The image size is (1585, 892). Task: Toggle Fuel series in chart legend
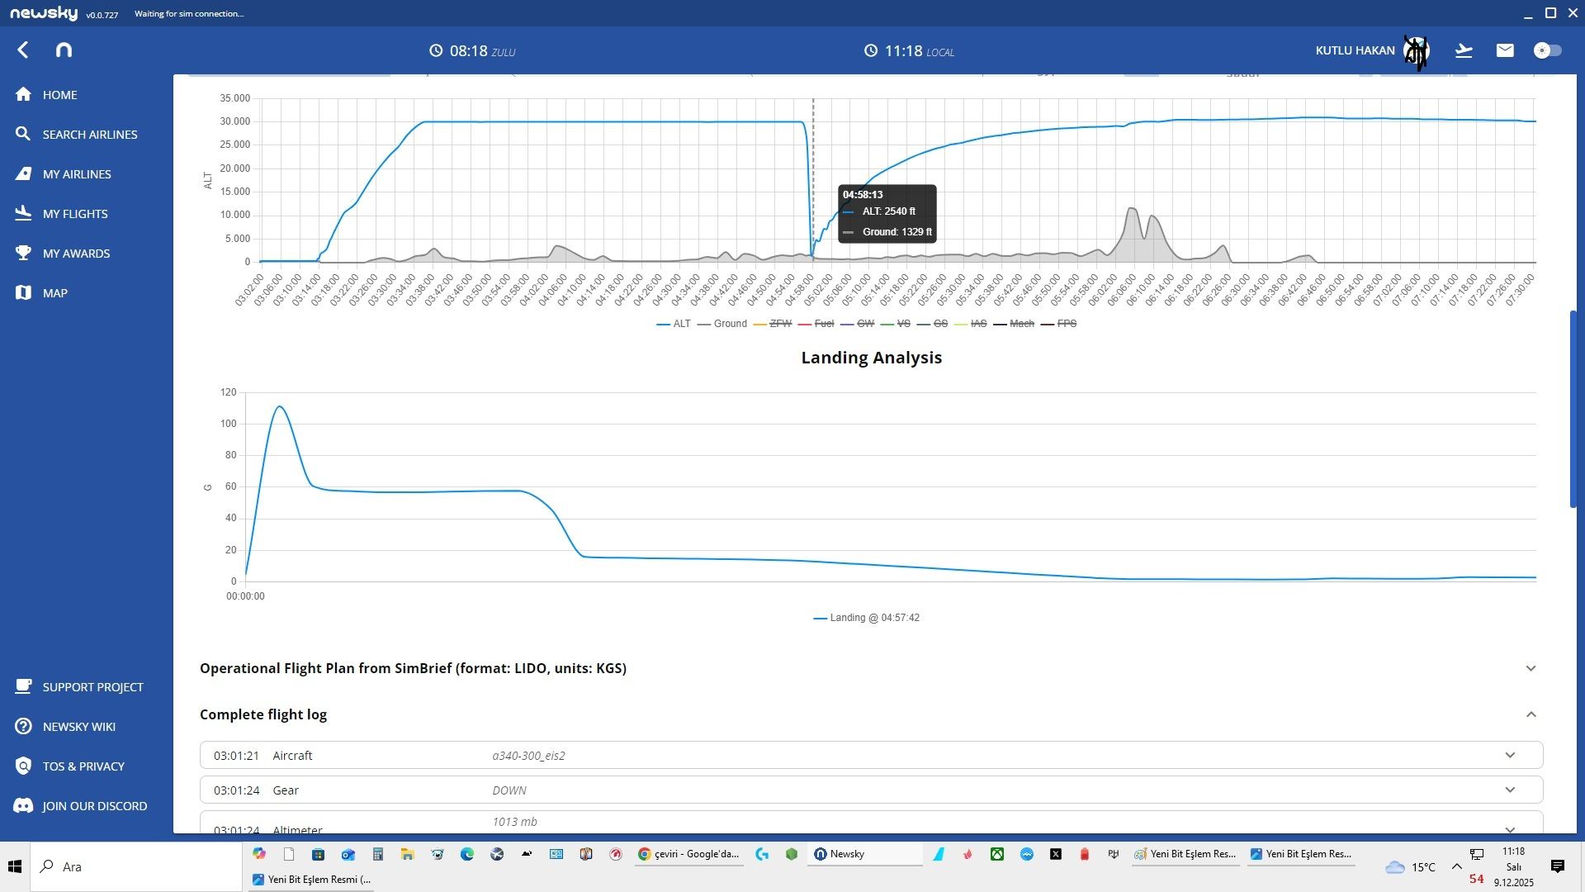pyautogui.click(x=823, y=324)
